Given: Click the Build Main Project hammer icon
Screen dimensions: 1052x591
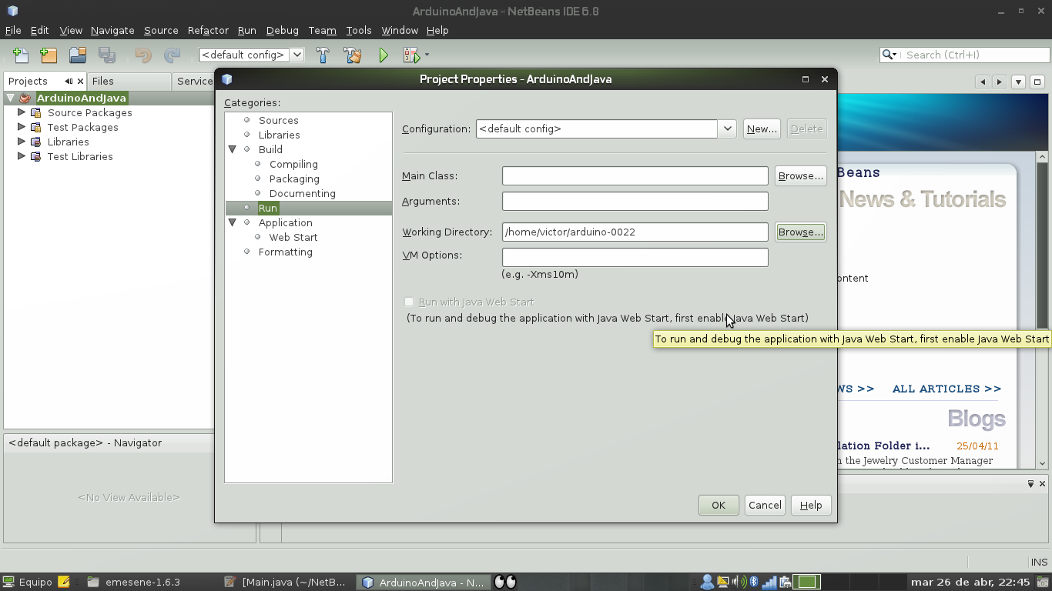Looking at the screenshot, I should [323, 55].
